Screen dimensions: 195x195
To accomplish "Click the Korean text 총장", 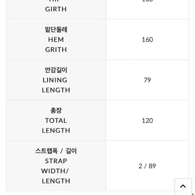I will [x=56, y=110].
